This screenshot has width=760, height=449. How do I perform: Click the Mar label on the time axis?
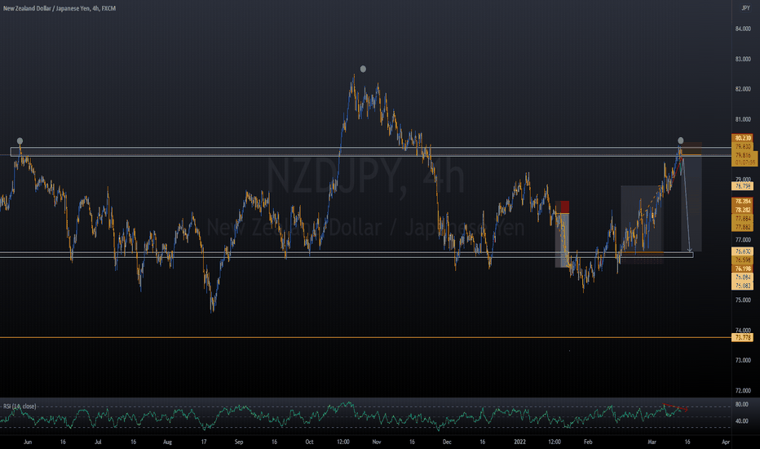point(652,442)
